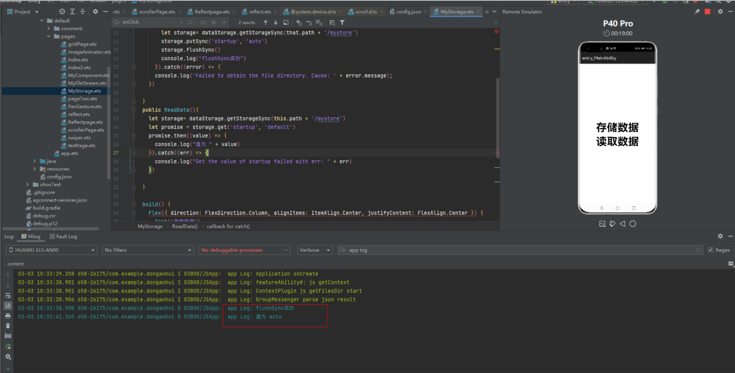Viewport: 735px width, 373px height.
Task: Toggle regex option in find bar
Action: pyautogui.click(x=224, y=22)
